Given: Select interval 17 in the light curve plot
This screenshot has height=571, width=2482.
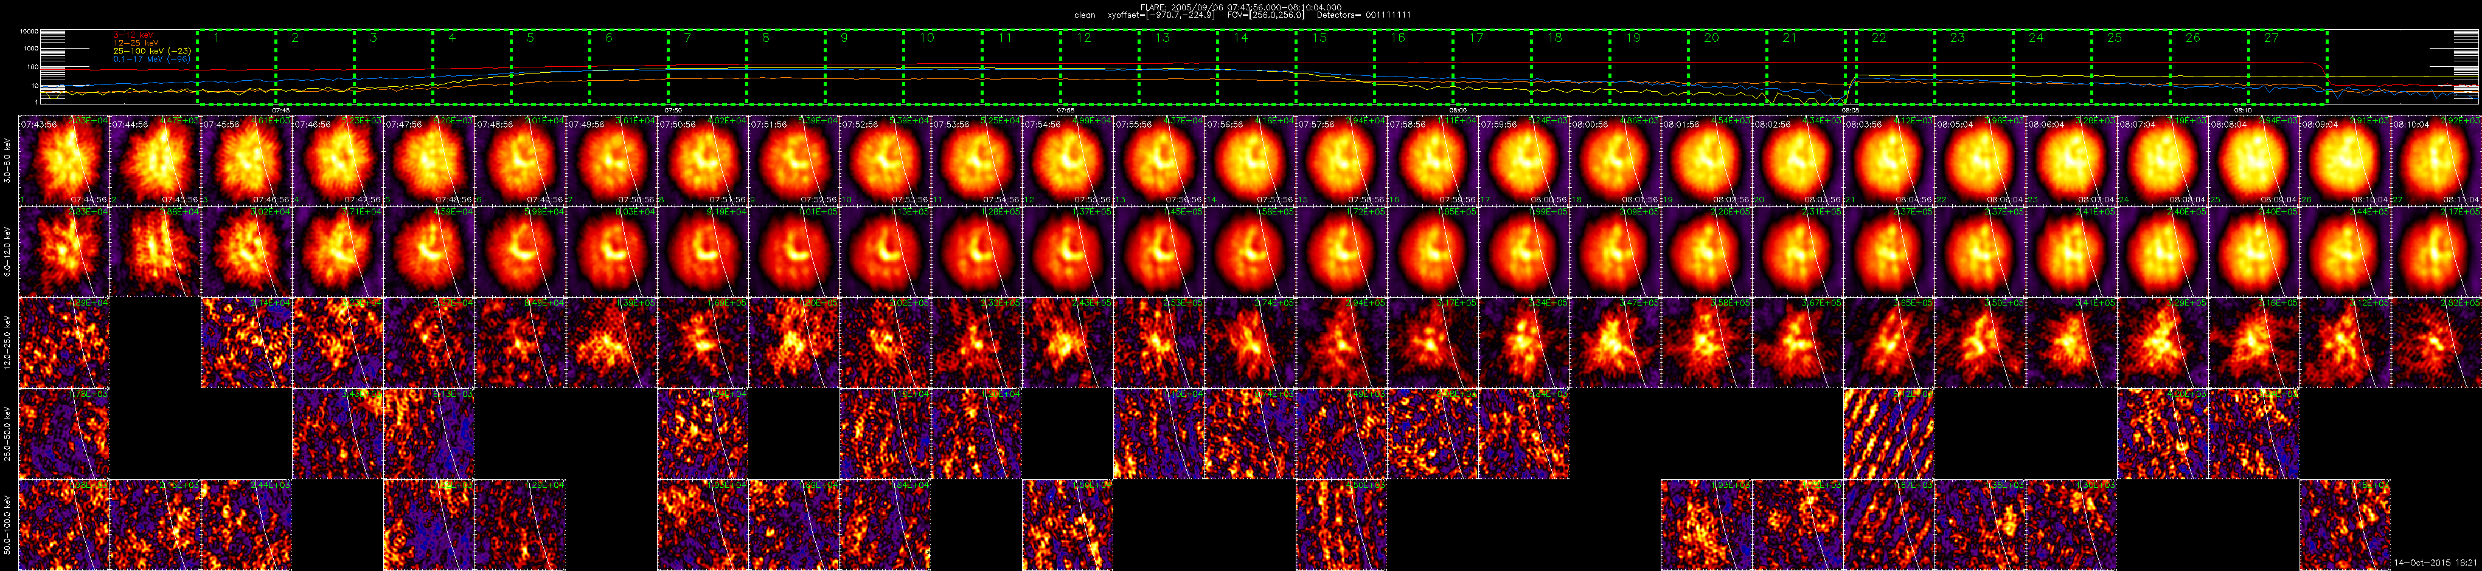Looking at the screenshot, I should coord(1492,67).
